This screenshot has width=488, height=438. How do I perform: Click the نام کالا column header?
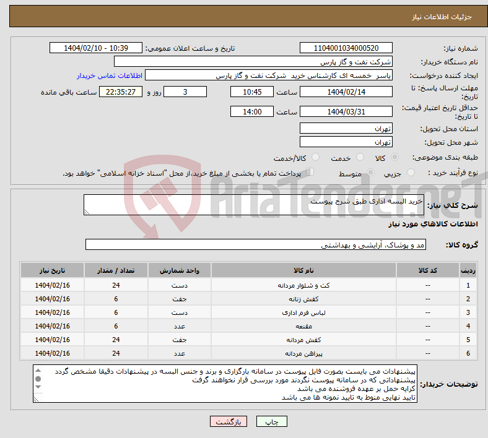tap(303, 270)
